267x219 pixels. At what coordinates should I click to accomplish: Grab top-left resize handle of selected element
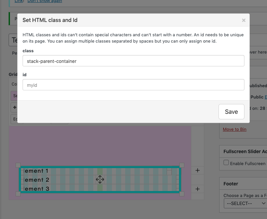click(x=18, y=165)
